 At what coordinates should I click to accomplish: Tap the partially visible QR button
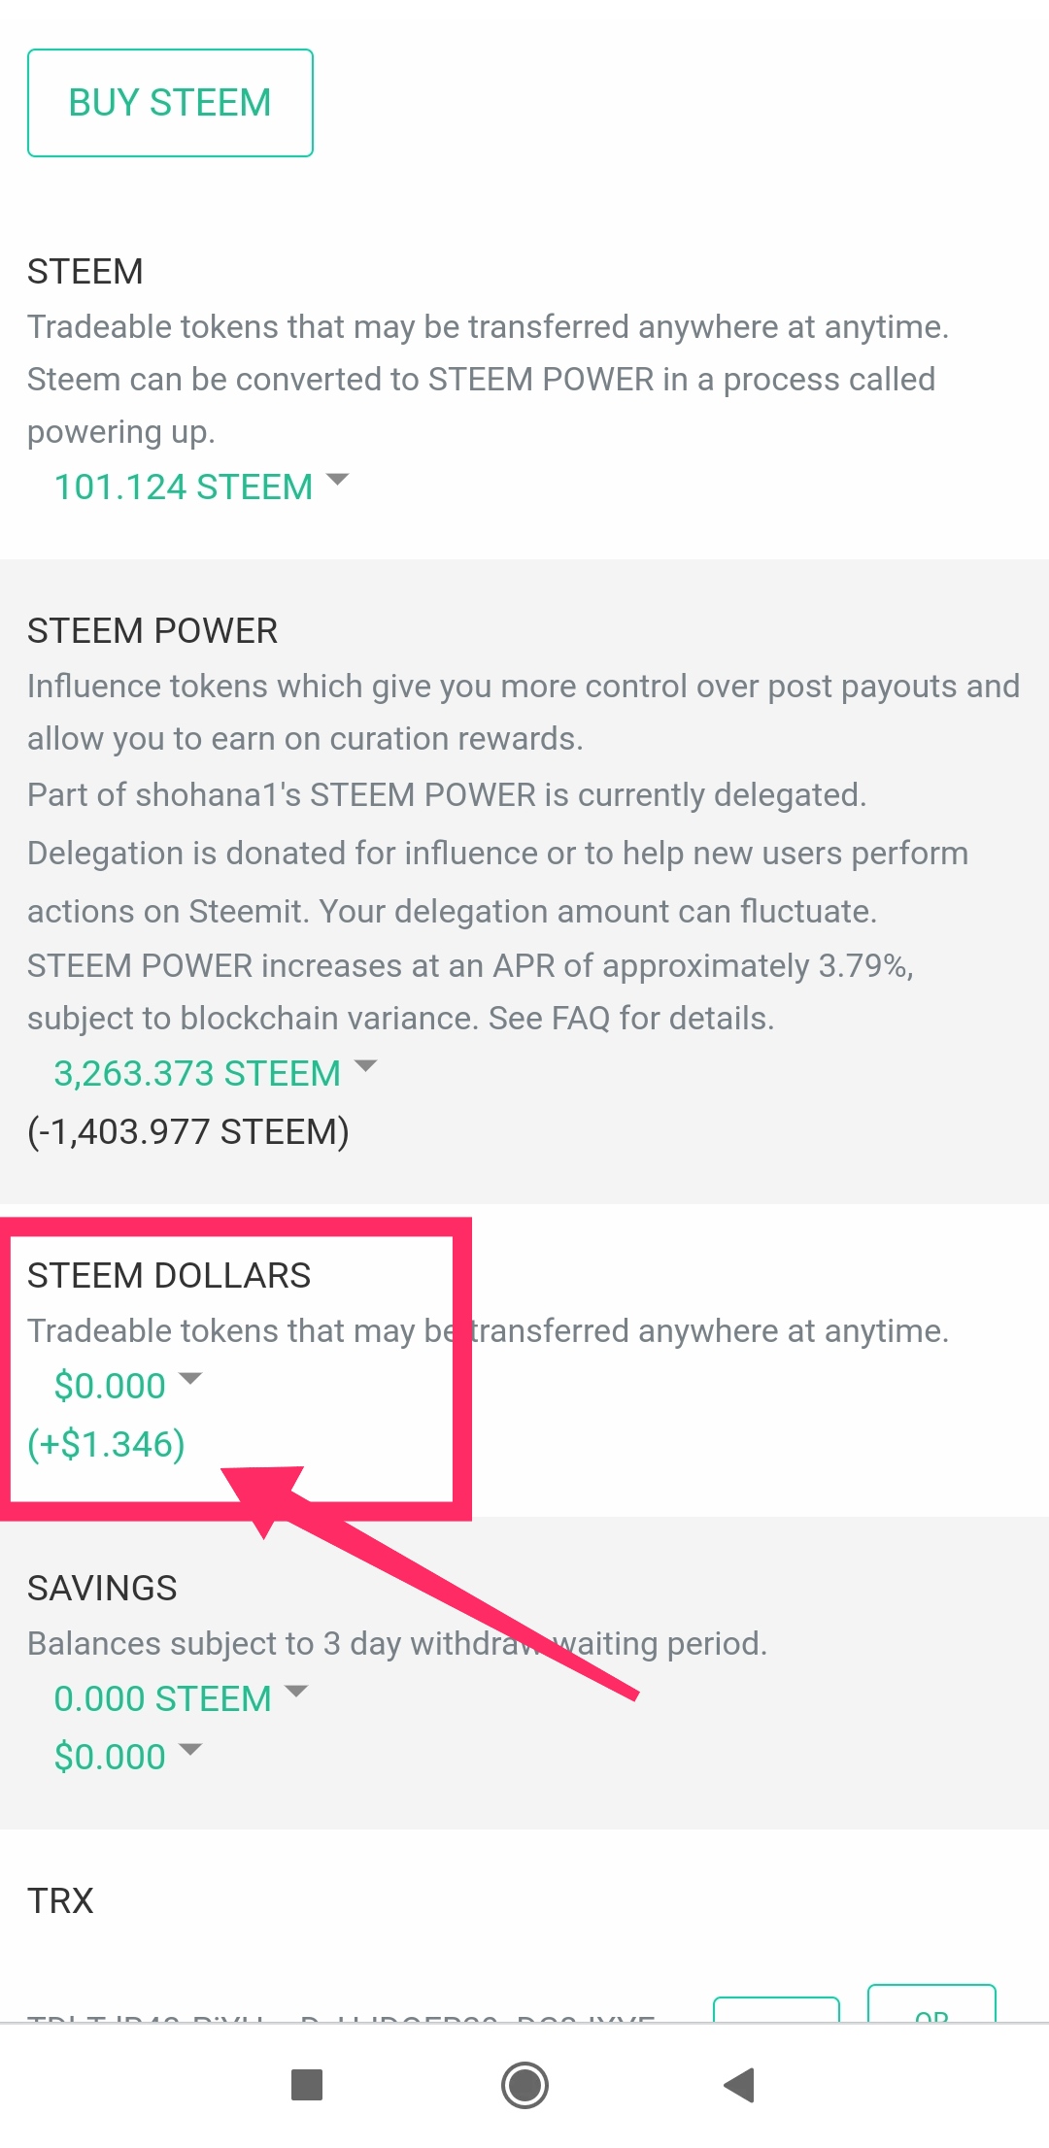click(x=931, y=2008)
